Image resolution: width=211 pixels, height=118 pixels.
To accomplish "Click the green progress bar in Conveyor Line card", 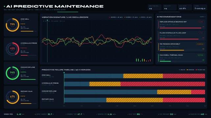I will click(28, 79).
